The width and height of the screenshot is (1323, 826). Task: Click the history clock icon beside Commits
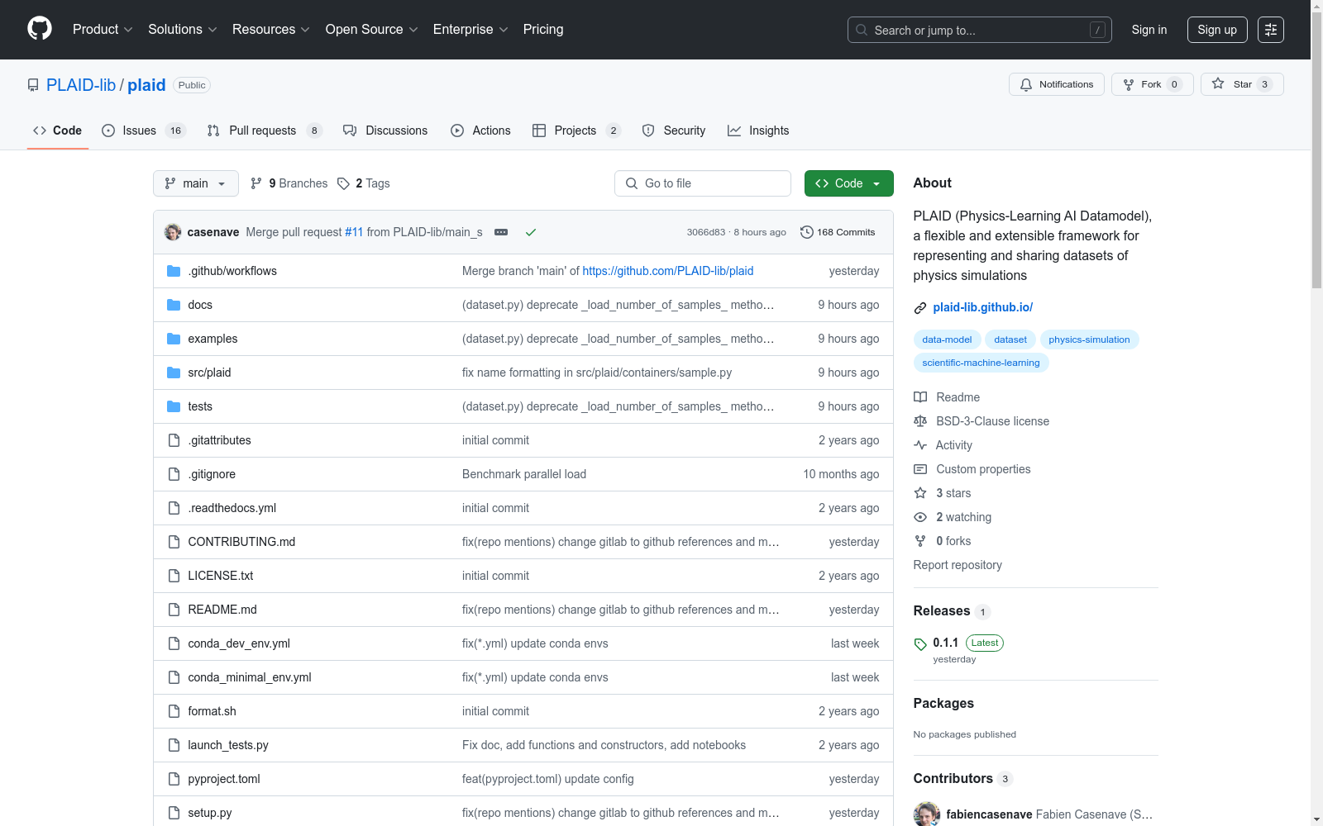[x=807, y=232]
